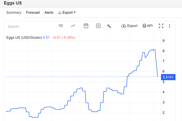
Task: Click the cloud download icon
Action: tap(124, 26)
